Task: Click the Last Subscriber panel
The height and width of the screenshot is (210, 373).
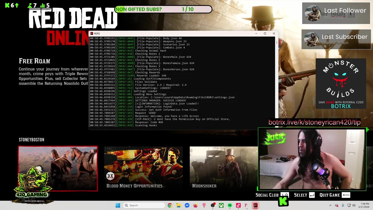Action: tap(336, 39)
